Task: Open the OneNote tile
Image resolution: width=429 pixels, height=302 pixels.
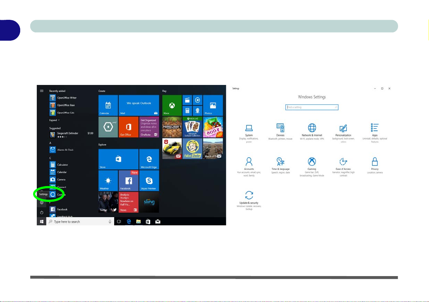Action: [x=149, y=127]
